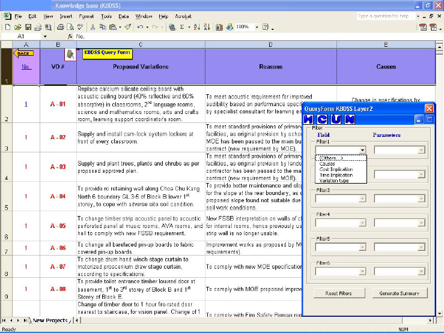This screenshot has width=444, height=333.
Task: Open the File menu
Action: point(18,16)
